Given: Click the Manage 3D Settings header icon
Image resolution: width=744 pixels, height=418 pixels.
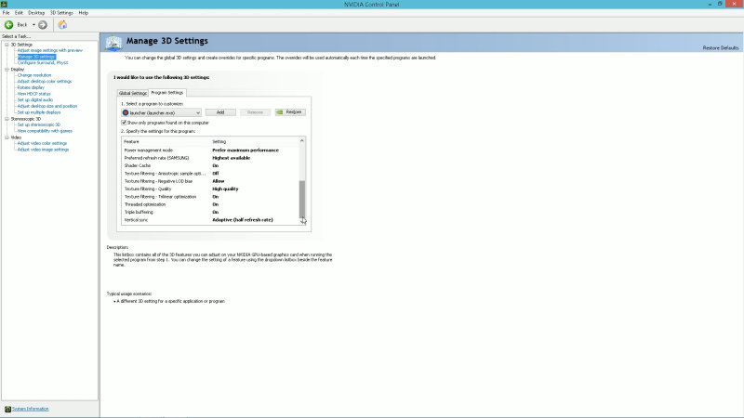Looking at the screenshot, I should click(x=113, y=43).
